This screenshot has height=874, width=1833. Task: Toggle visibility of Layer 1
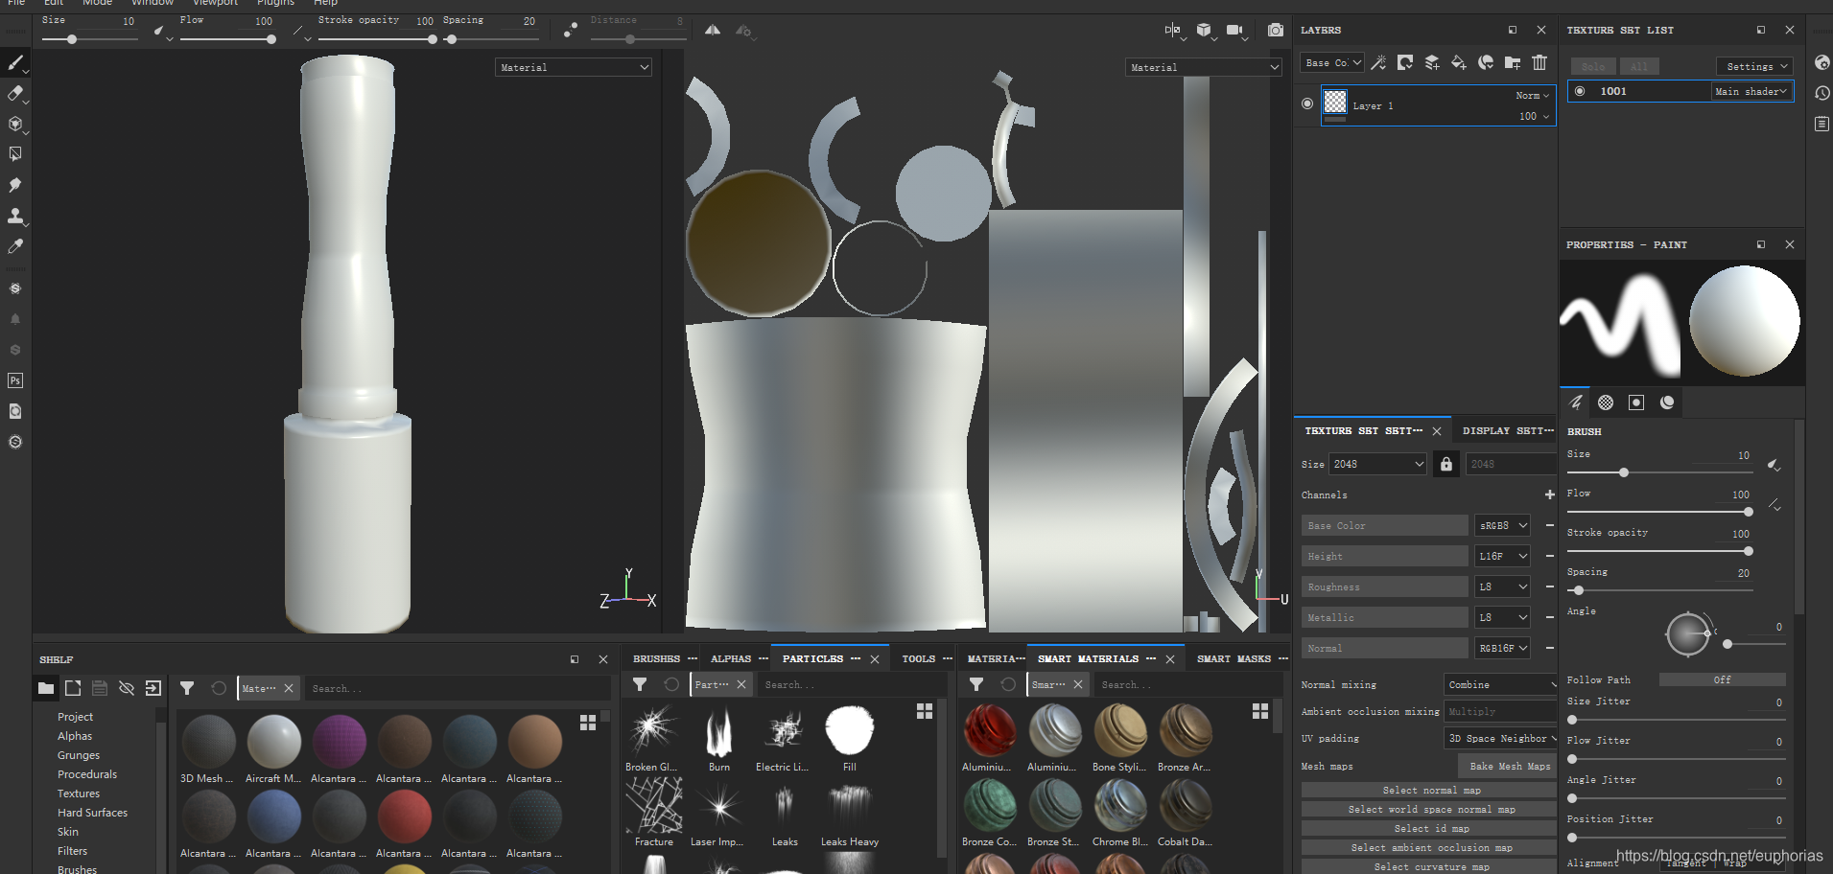click(x=1306, y=103)
